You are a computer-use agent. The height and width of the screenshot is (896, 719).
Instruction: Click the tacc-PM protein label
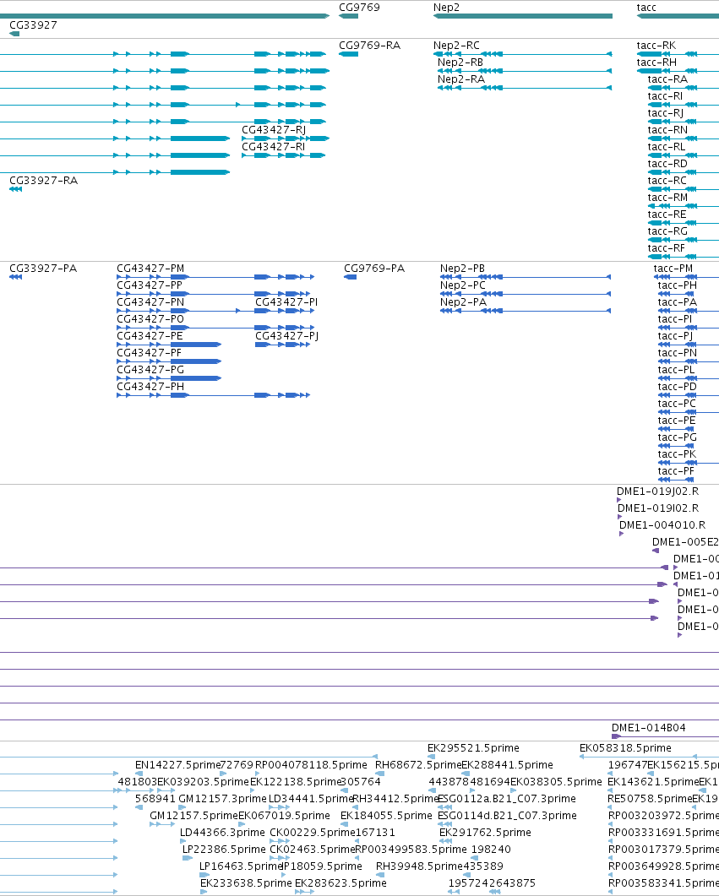(x=673, y=268)
